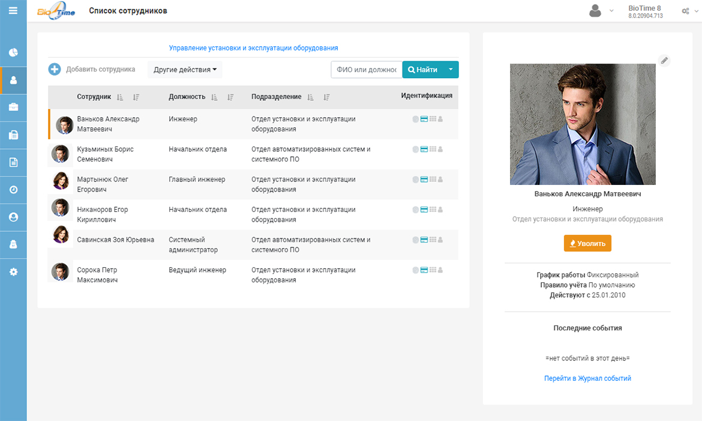Open Другие действия dropdown
702x421 pixels.
coord(185,70)
